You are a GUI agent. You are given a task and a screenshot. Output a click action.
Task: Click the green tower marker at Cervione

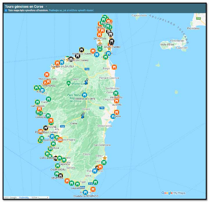pyautogui.click(x=116, y=93)
